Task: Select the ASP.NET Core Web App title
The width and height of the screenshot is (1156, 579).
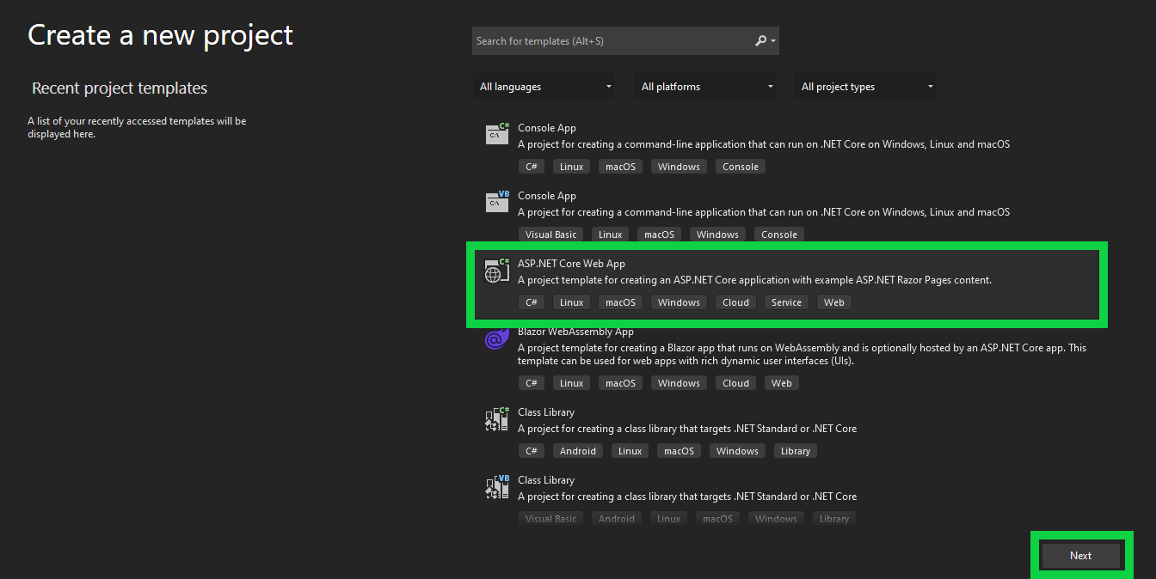Action: pyautogui.click(x=571, y=264)
